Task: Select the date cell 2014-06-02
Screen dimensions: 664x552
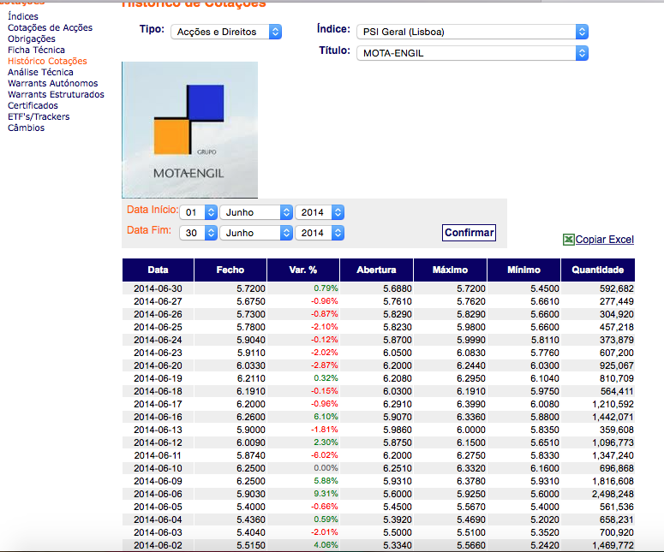Action: [x=158, y=545]
